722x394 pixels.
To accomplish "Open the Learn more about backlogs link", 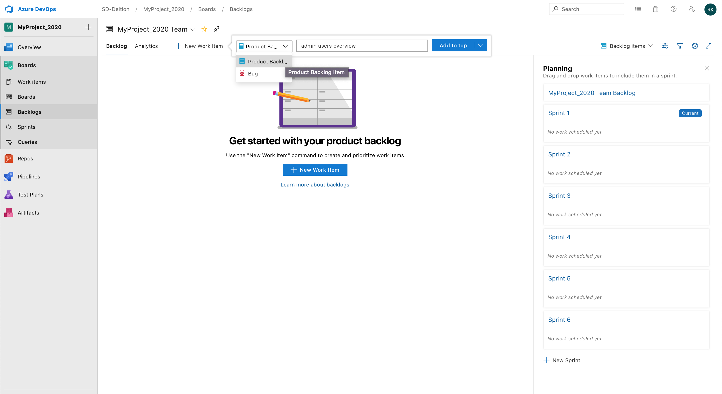I will click(x=315, y=184).
